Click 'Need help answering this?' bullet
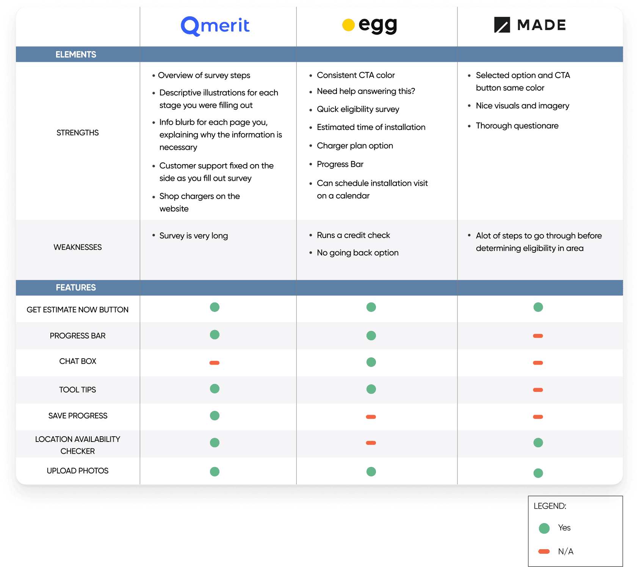Image resolution: width=639 pixels, height=567 pixels. click(x=366, y=91)
